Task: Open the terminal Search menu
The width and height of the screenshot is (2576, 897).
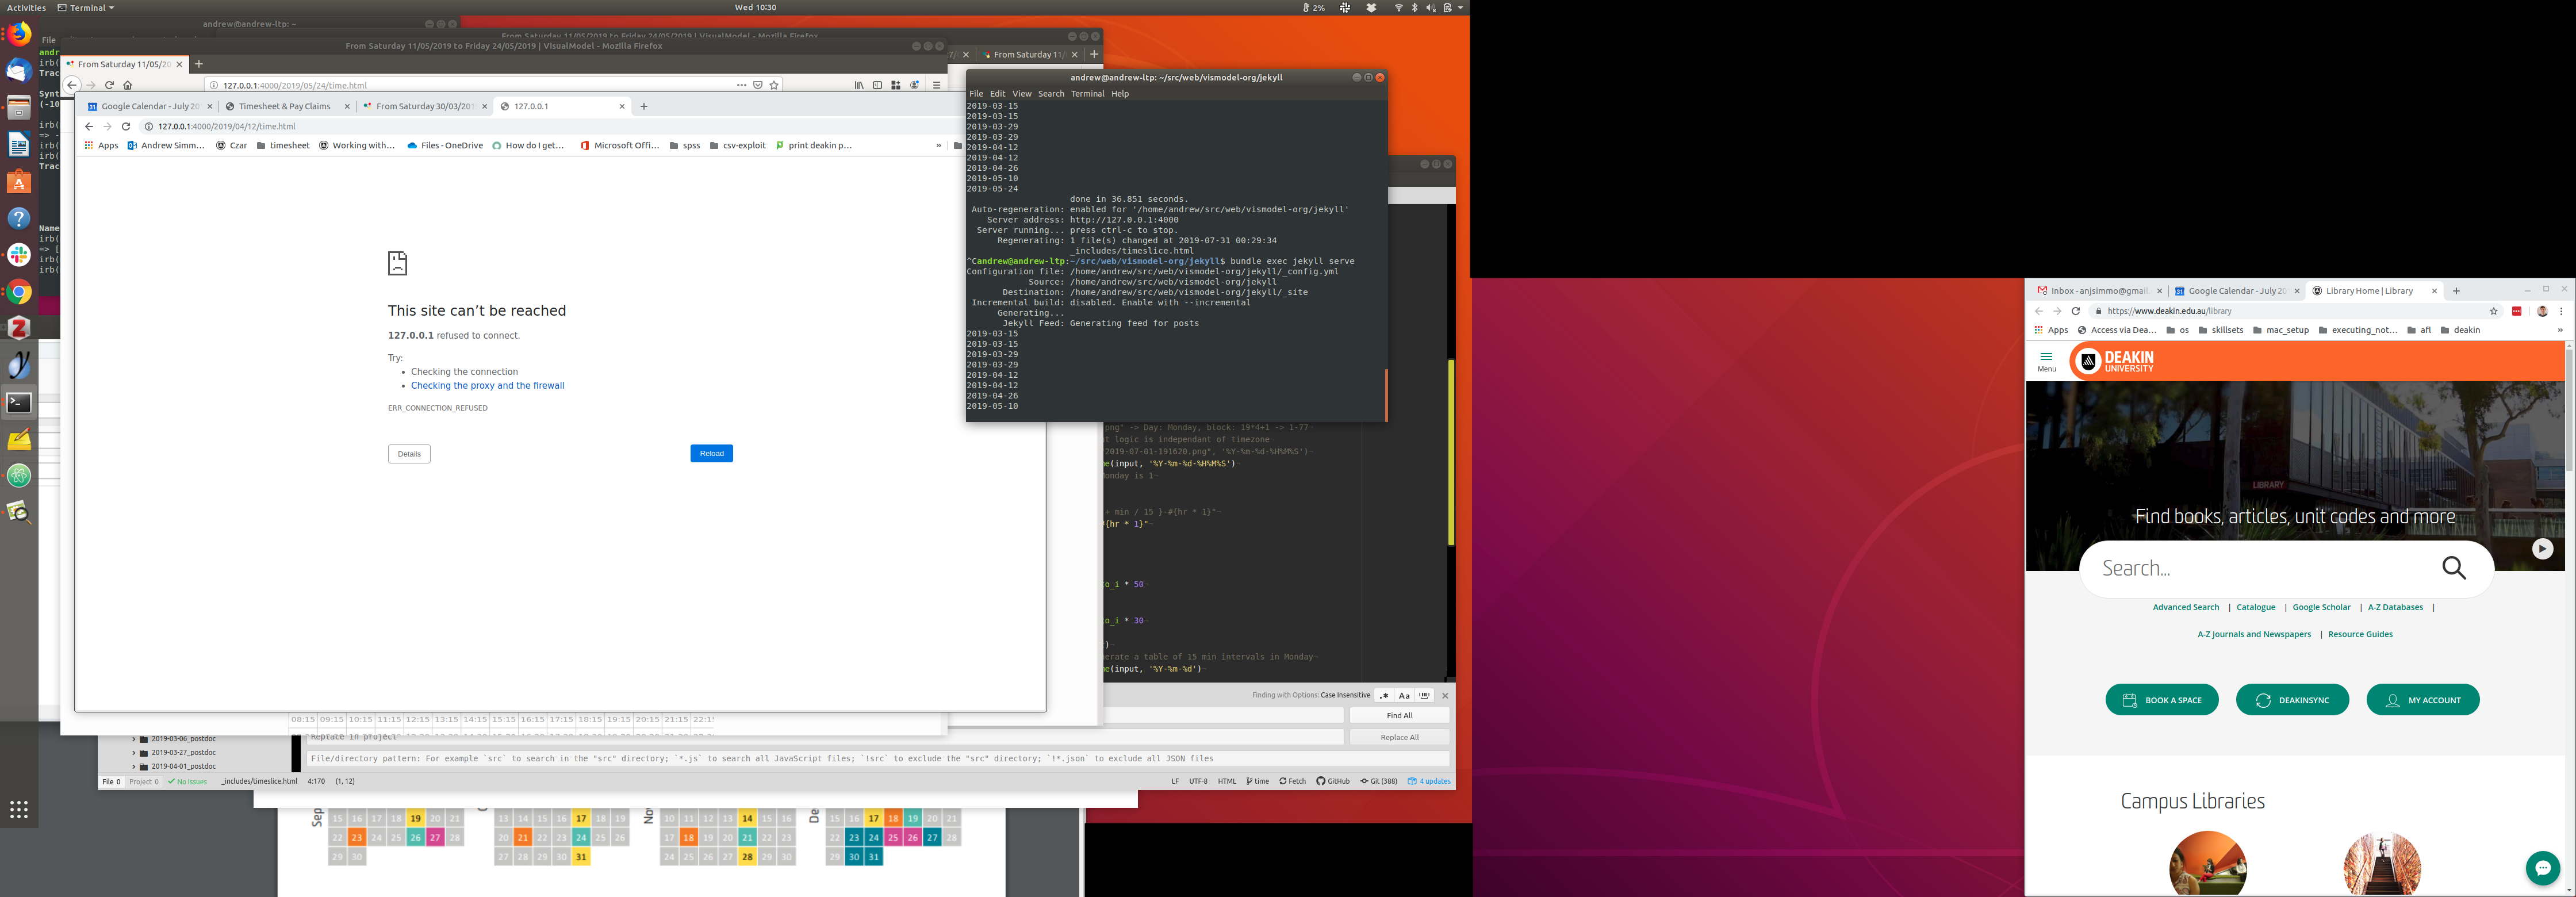Action: pos(1050,94)
